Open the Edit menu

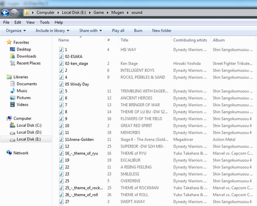click(x=17, y=22)
